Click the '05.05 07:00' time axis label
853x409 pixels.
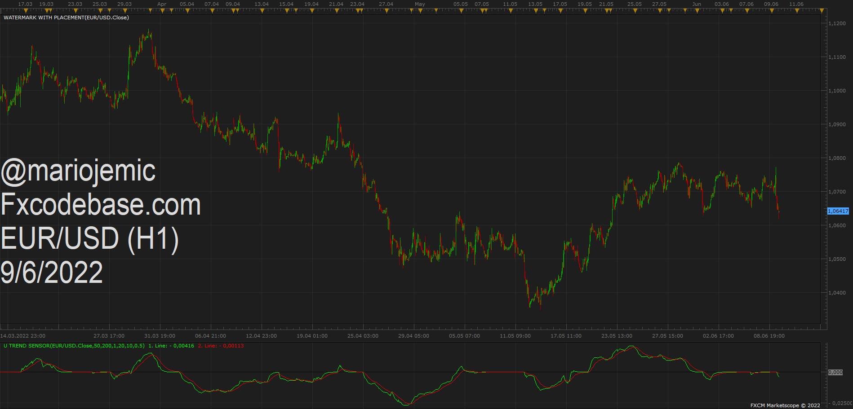point(465,336)
